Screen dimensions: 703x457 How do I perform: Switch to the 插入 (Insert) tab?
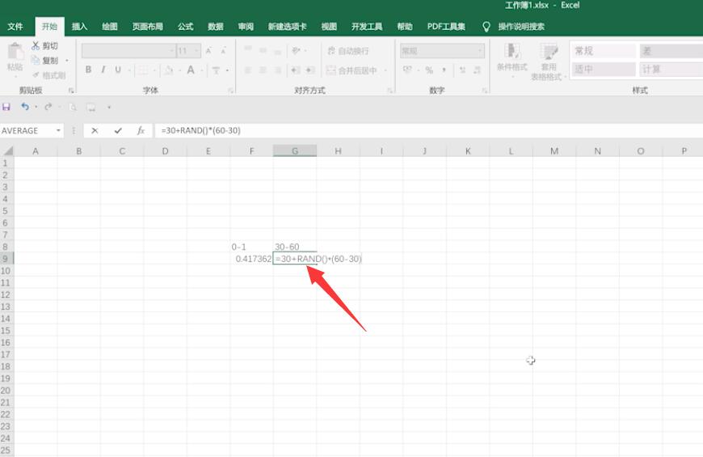[79, 27]
